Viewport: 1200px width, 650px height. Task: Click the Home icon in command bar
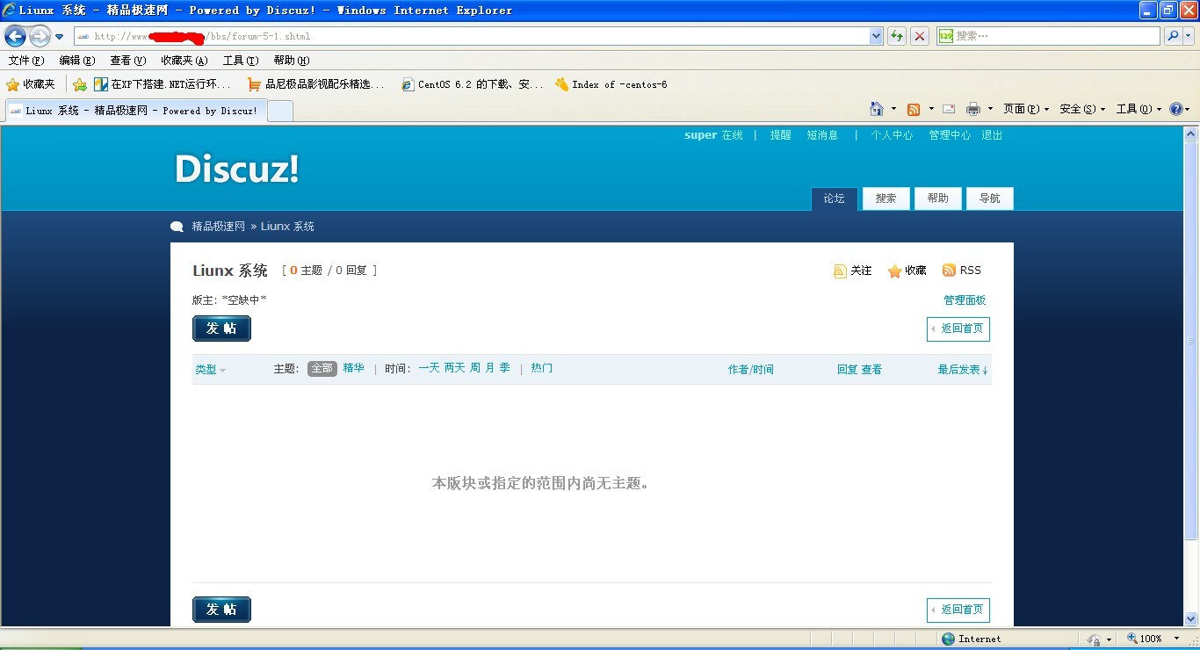coord(877,109)
